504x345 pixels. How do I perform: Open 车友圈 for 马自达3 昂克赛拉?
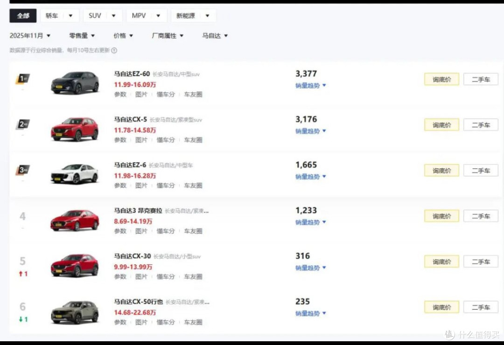pyautogui.click(x=193, y=231)
